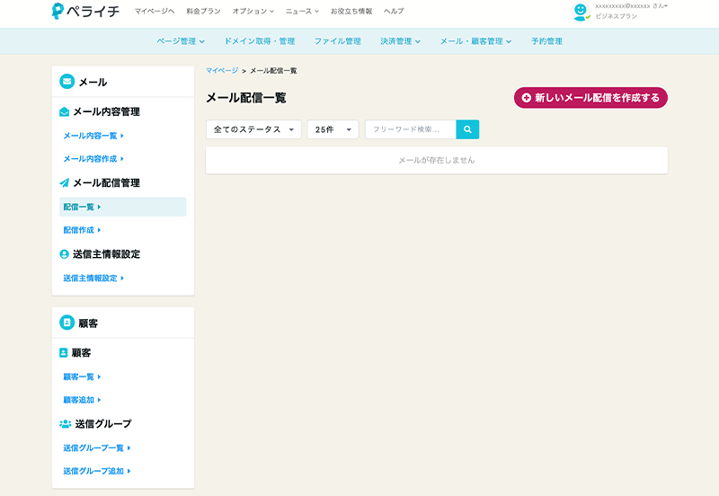Focus the フリーワード検索 input field
The width and height of the screenshot is (719, 496).
coord(410,129)
